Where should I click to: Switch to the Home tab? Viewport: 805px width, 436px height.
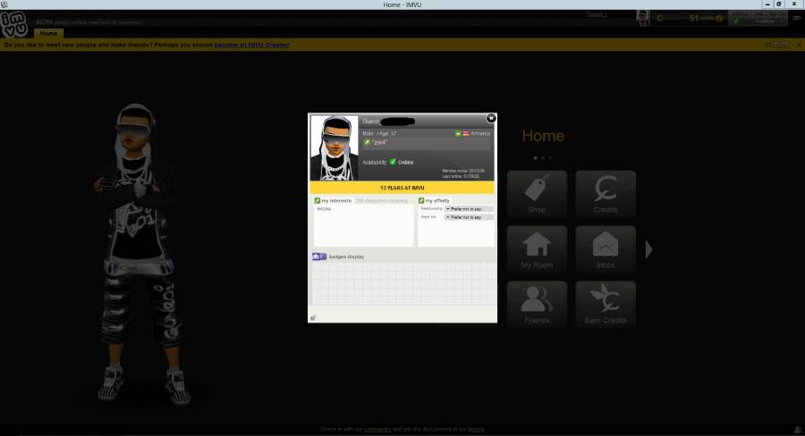click(49, 33)
